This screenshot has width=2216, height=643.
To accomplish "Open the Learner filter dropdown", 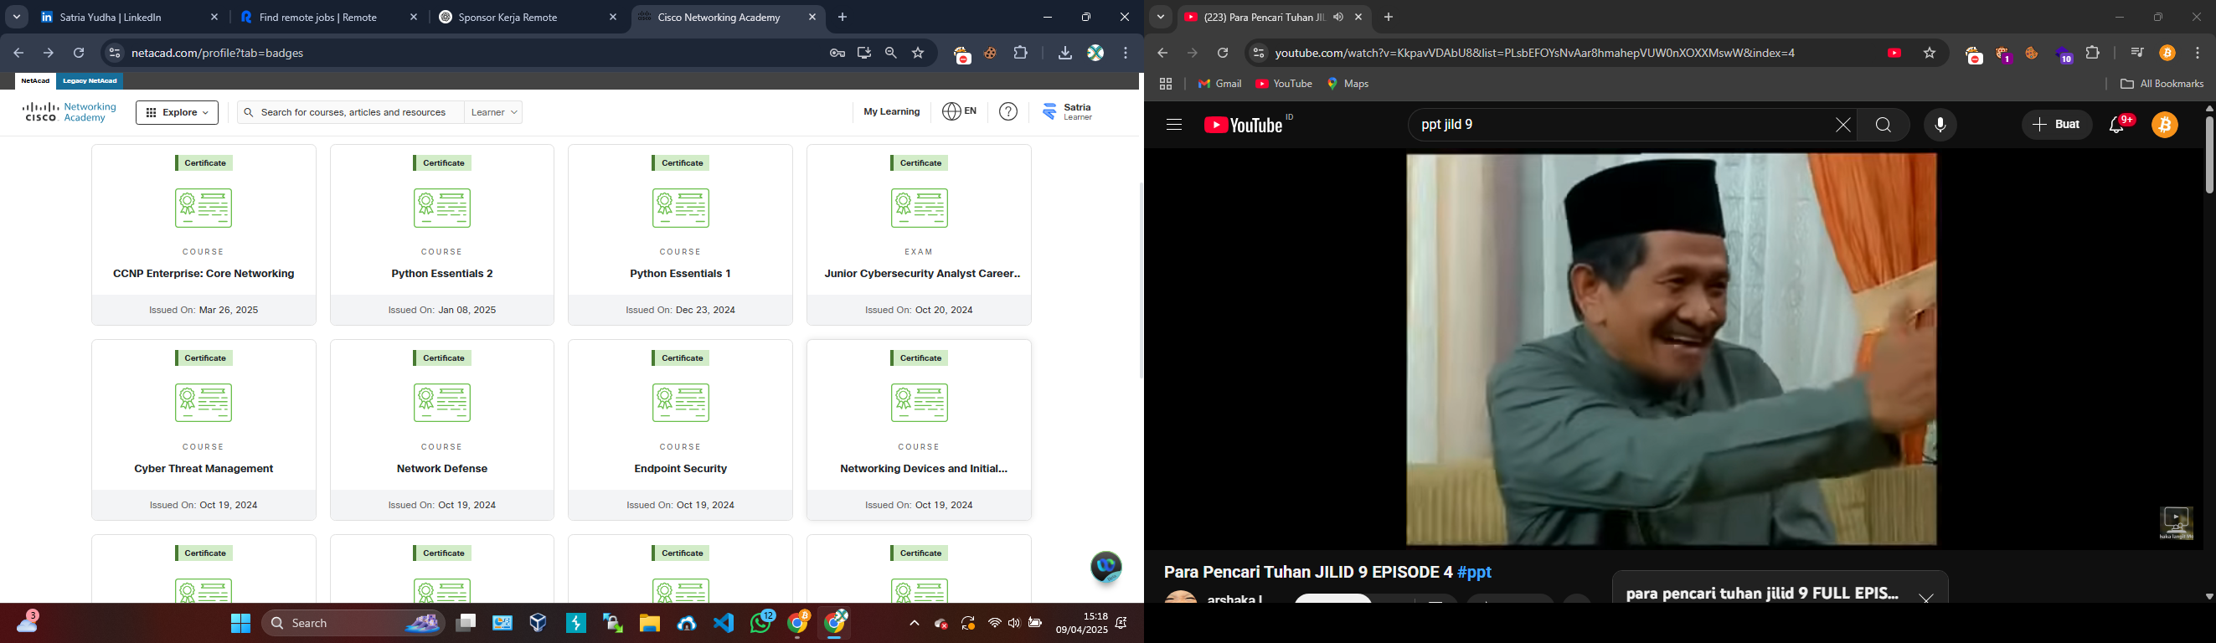I will (x=495, y=113).
